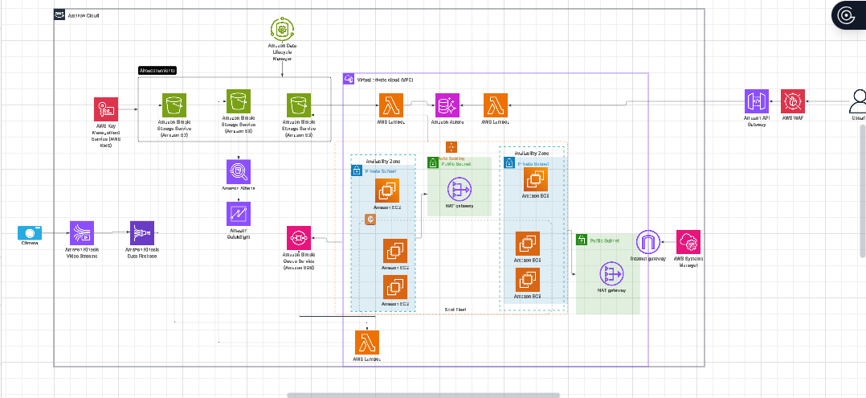The width and height of the screenshot is (866, 398).
Task: Select the Amazon Kinesis Data Firehose icon
Action: pos(142,232)
